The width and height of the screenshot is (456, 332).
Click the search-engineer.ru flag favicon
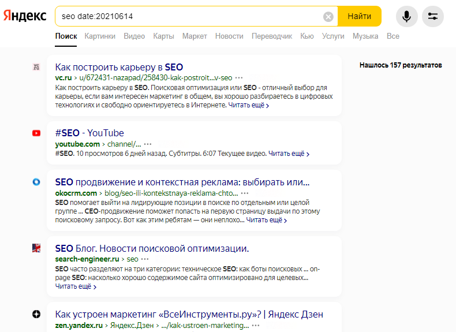click(x=36, y=248)
